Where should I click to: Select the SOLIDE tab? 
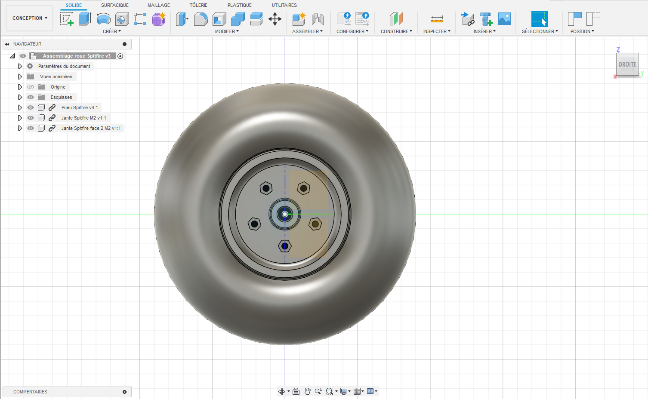pos(74,5)
